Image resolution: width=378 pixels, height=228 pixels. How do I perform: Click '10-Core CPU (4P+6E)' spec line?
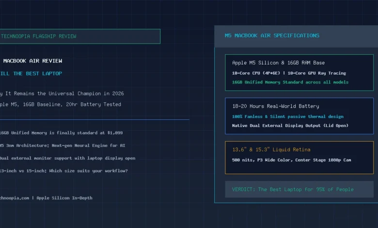tap(289, 73)
